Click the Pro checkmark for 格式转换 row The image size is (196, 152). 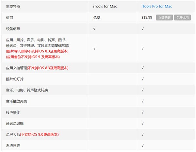142,90
